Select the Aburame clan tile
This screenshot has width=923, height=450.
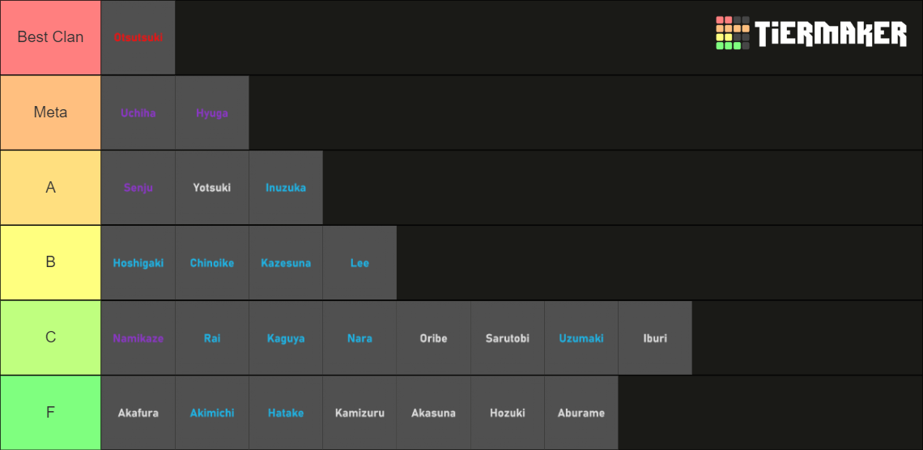pyautogui.click(x=581, y=413)
